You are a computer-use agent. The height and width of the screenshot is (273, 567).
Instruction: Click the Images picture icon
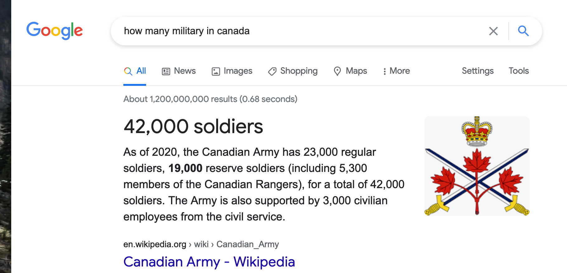216,72
